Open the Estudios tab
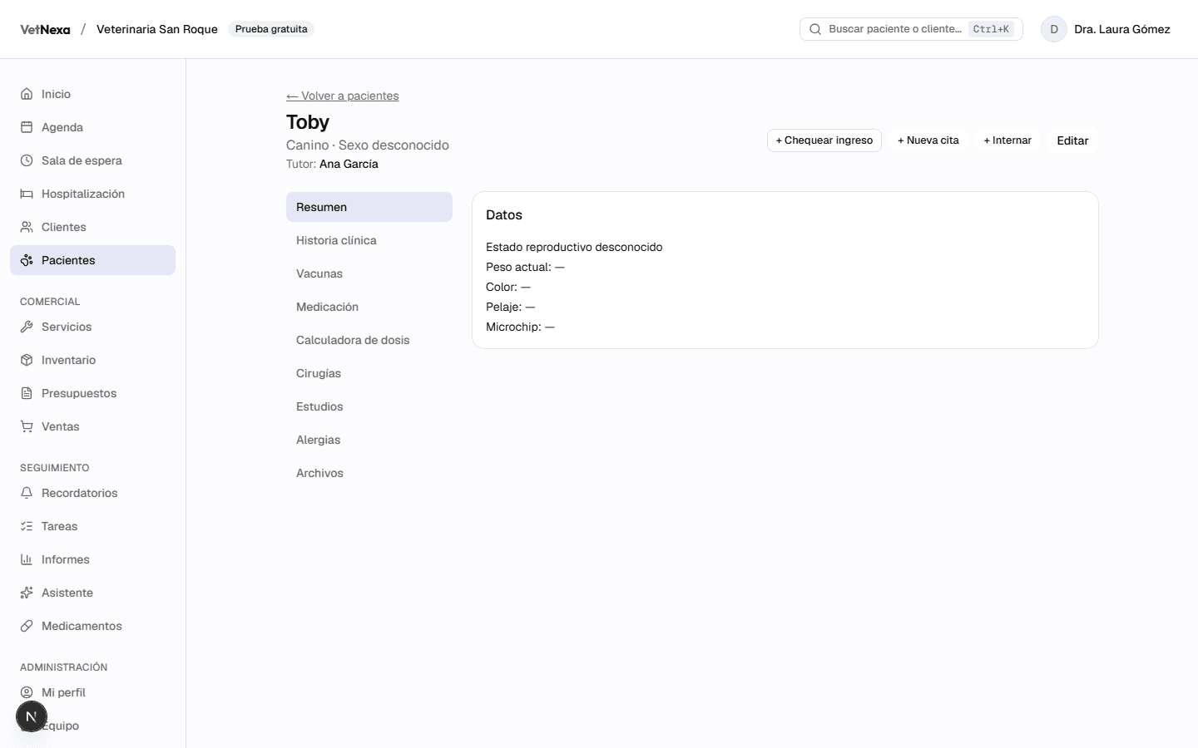The image size is (1198, 748). (369, 406)
